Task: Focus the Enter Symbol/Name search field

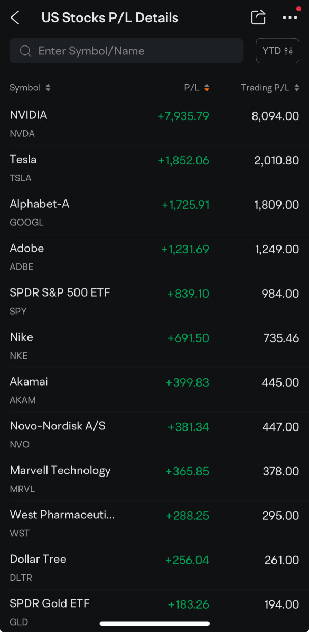Action: (x=126, y=51)
